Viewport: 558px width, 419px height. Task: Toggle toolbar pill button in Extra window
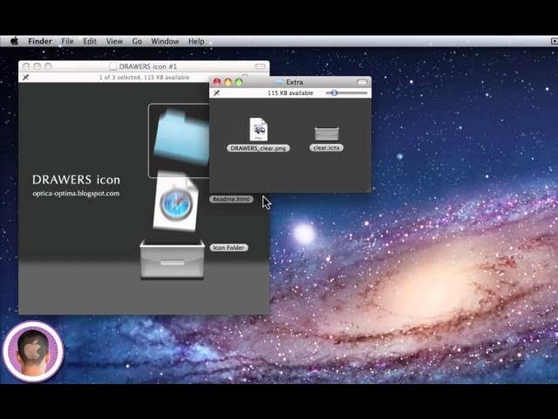coord(362,82)
